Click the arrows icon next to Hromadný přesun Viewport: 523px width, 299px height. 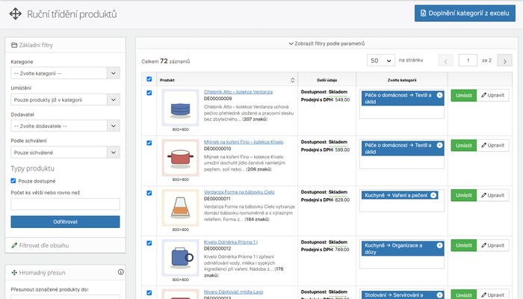(x=14, y=273)
